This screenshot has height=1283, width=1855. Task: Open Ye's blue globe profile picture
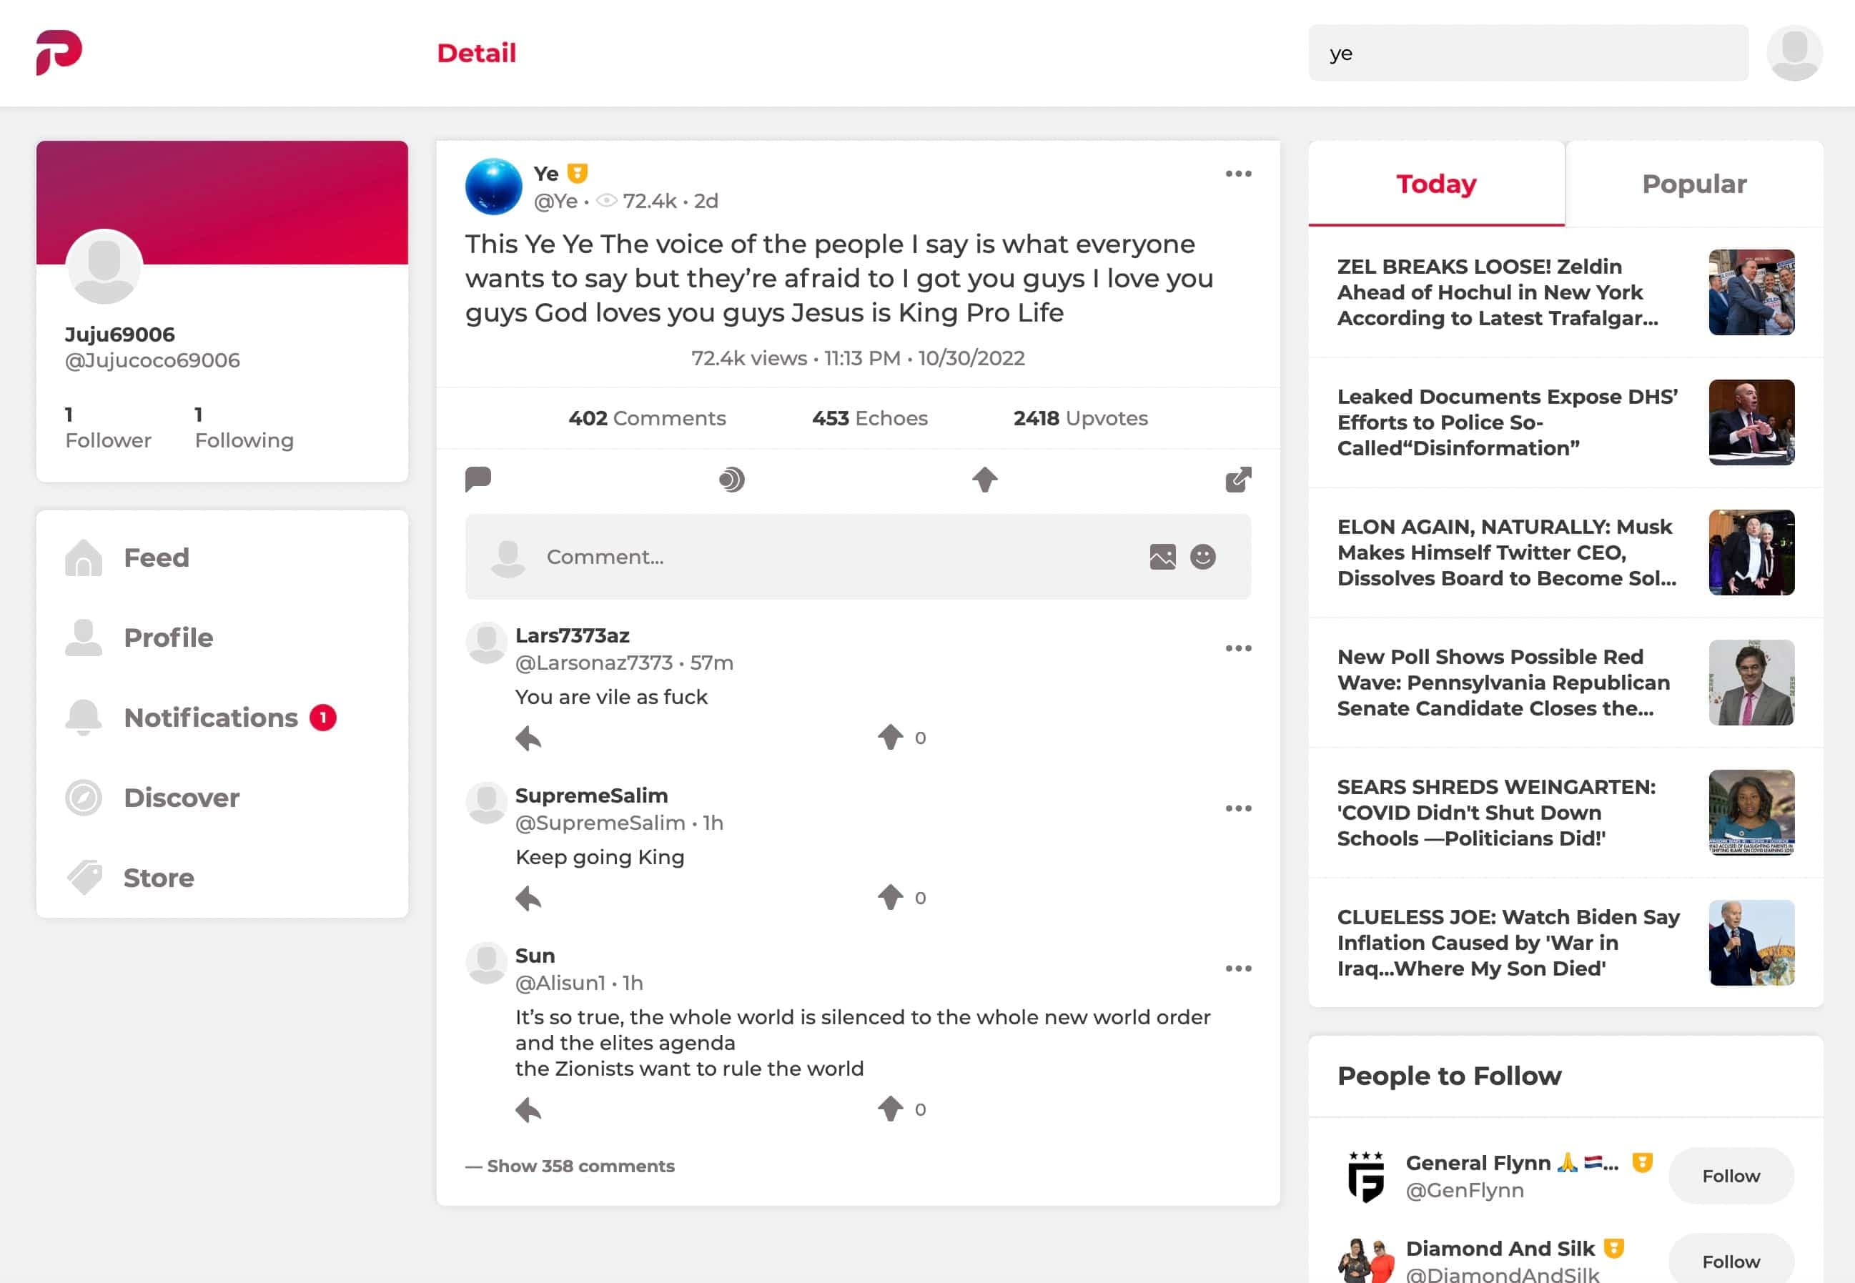[493, 187]
